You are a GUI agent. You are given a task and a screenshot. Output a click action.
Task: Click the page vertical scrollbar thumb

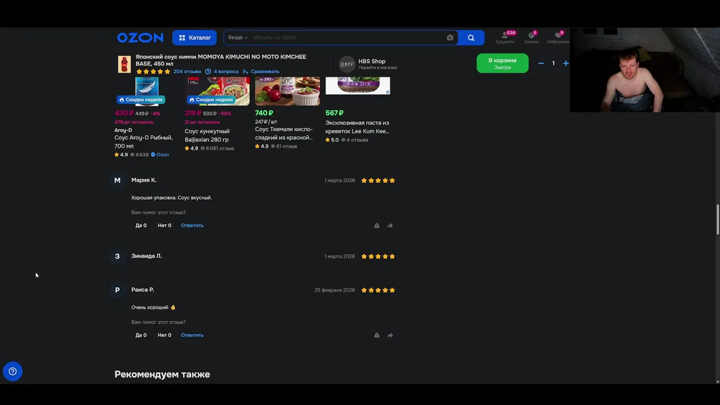(x=717, y=220)
